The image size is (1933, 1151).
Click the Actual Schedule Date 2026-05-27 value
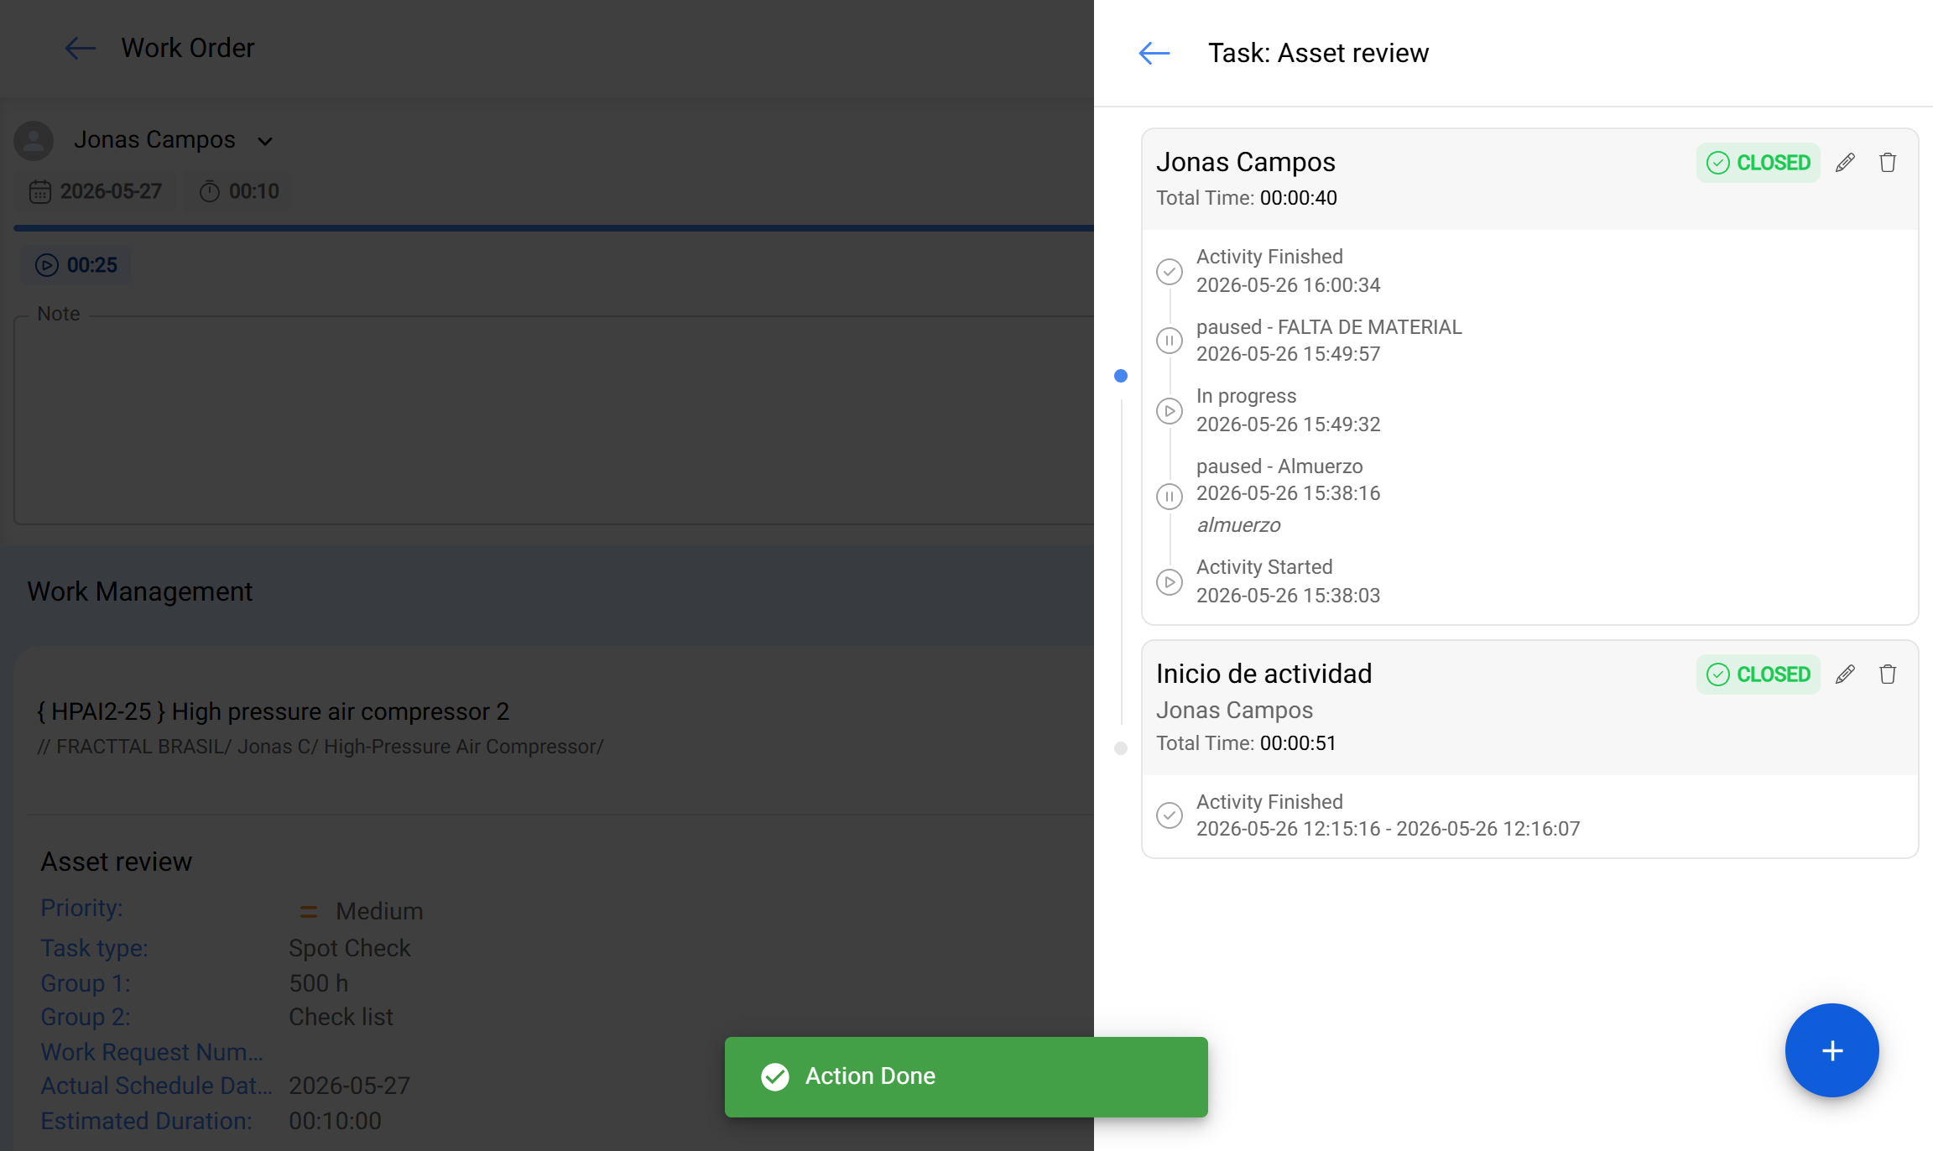click(350, 1086)
